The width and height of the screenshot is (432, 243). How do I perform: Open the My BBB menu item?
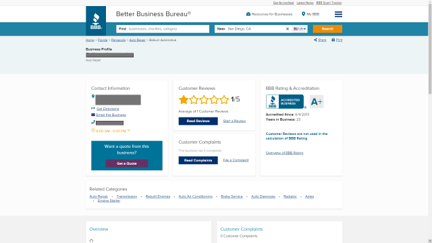point(310,14)
